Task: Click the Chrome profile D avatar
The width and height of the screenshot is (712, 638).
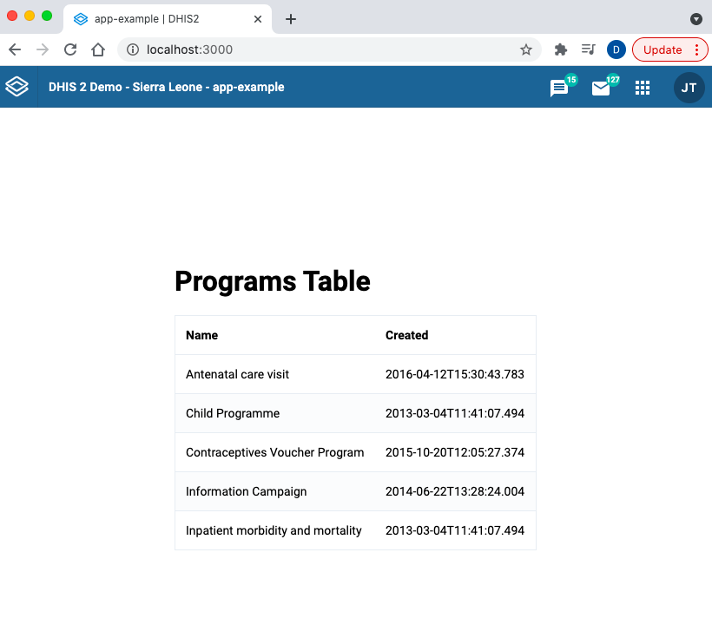Action: tap(616, 49)
